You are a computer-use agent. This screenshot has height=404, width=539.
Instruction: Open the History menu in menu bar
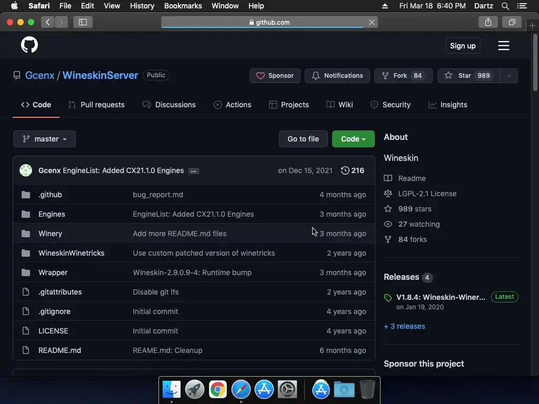click(x=142, y=6)
